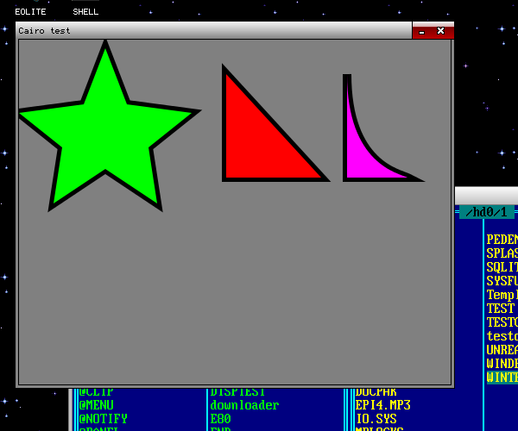
Task: Select the highlighted WINTE file entry
Action: [x=502, y=378]
